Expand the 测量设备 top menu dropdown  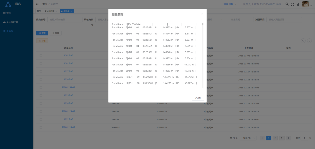point(230,4)
